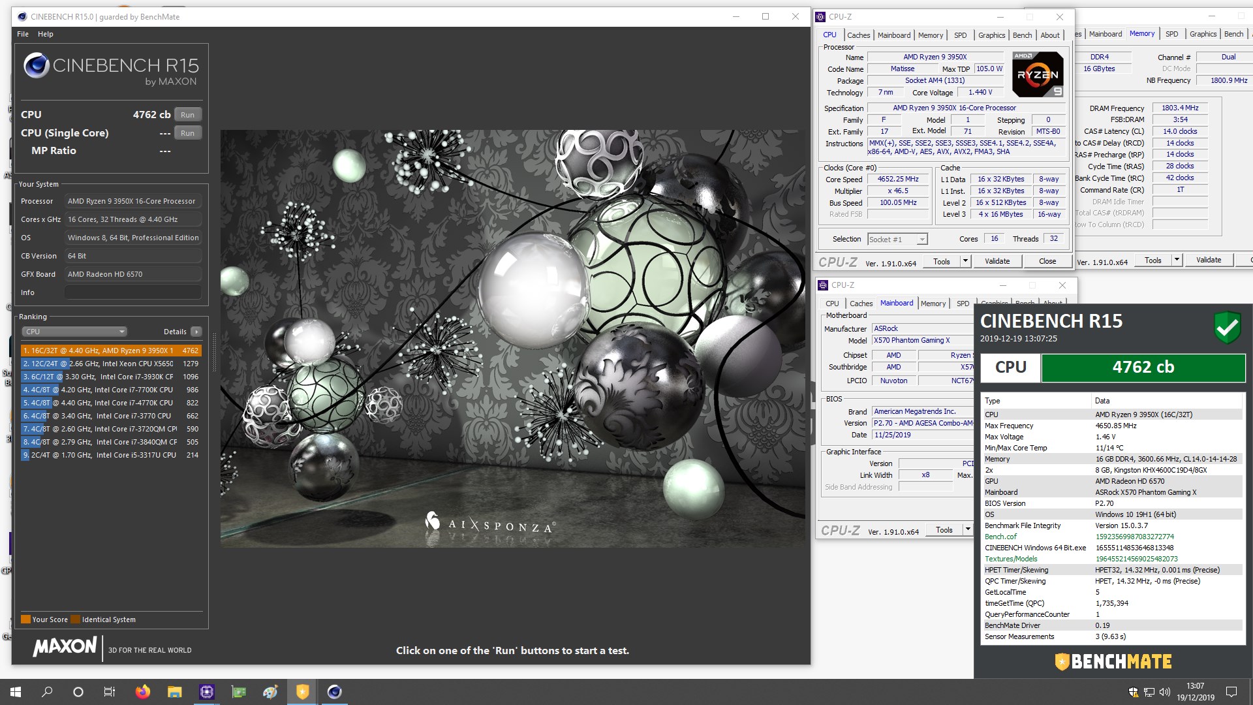Click the Core Speed 4652.25 MHz value
The width and height of the screenshot is (1253, 705).
click(x=898, y=179)
